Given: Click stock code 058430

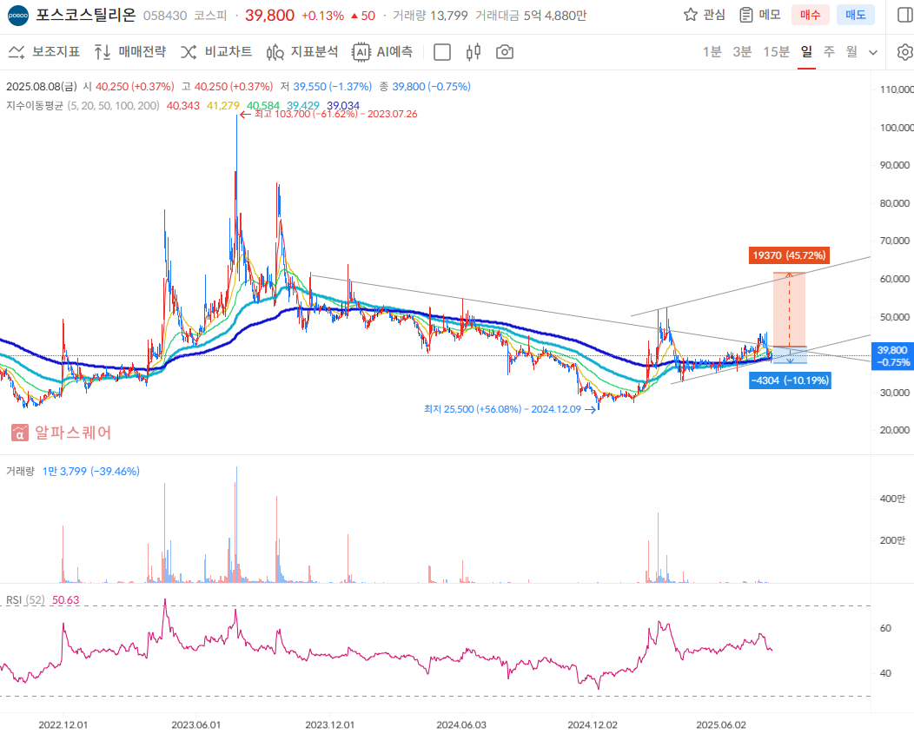Looking at the screenshot, I should tap(165, 16).
